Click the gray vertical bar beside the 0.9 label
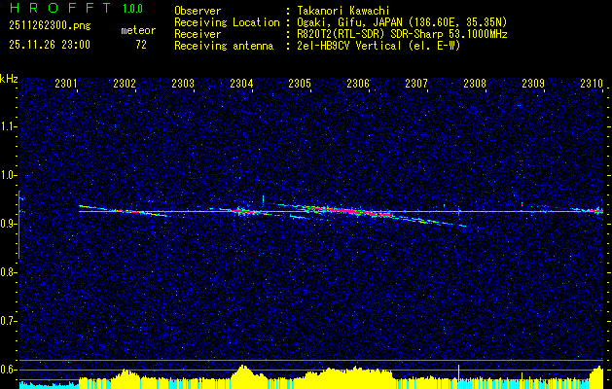The image size is (612, 389). pos(19,225)
